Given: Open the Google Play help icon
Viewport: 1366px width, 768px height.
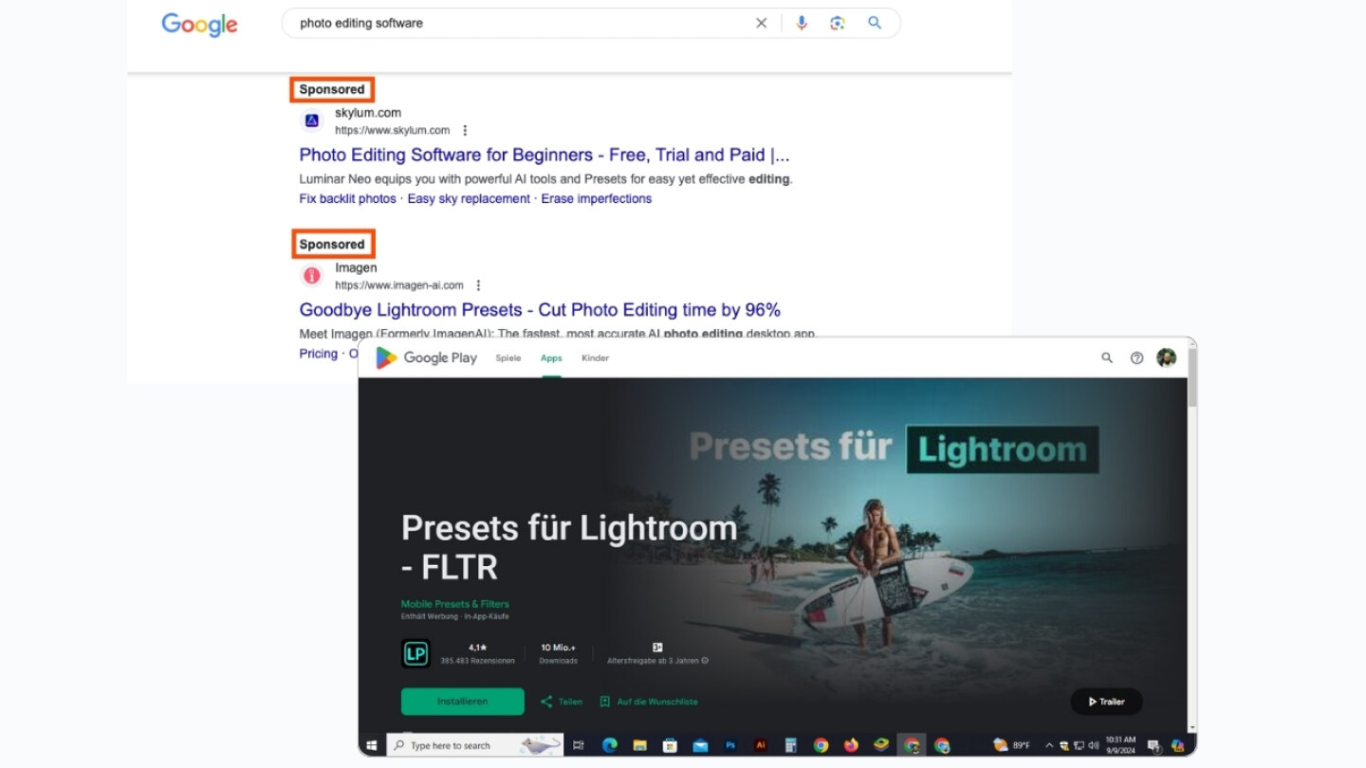Looking at the screenshot, I should click(x=1136, y=357).
